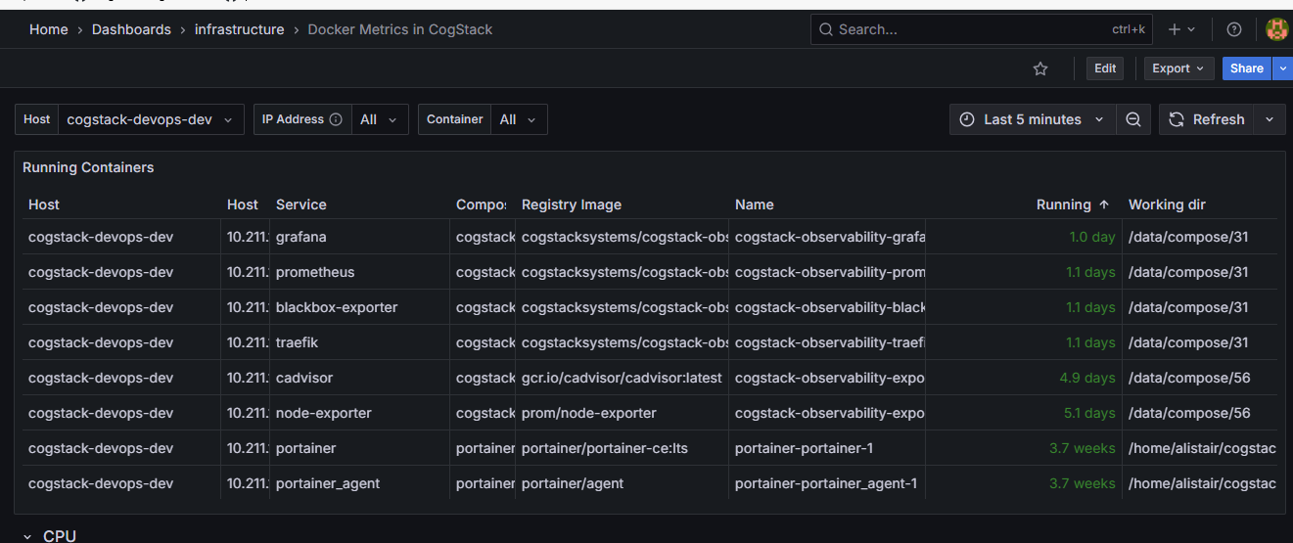
Task: Star this dashboard as favorite
Action: (1040, 68)
